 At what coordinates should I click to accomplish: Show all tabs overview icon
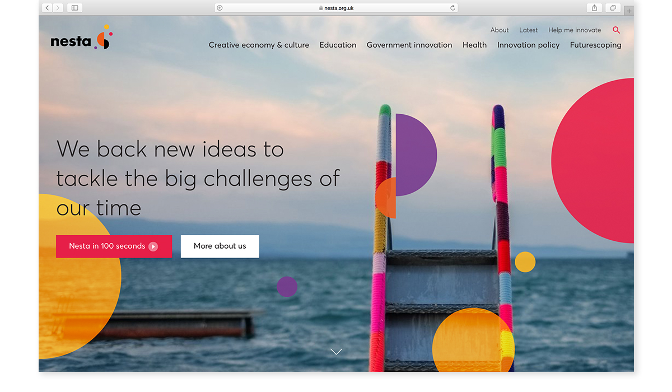[613, 8]
